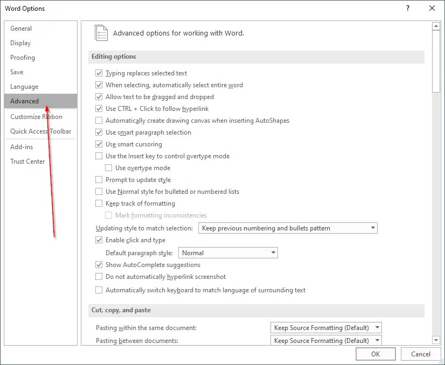The width and height of the screenshot is (445, 365).
Task: Open the Customize Ribbon section
Action: coord(36,116)
